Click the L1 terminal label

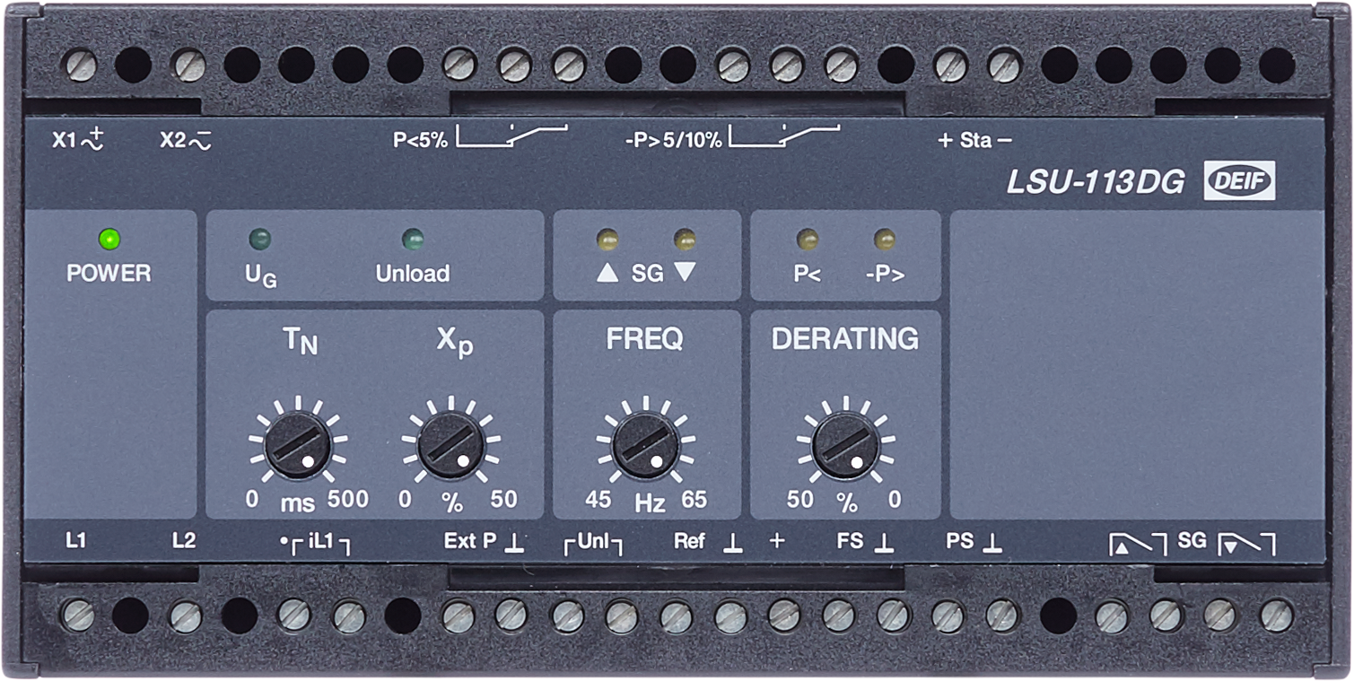[76, 542]
